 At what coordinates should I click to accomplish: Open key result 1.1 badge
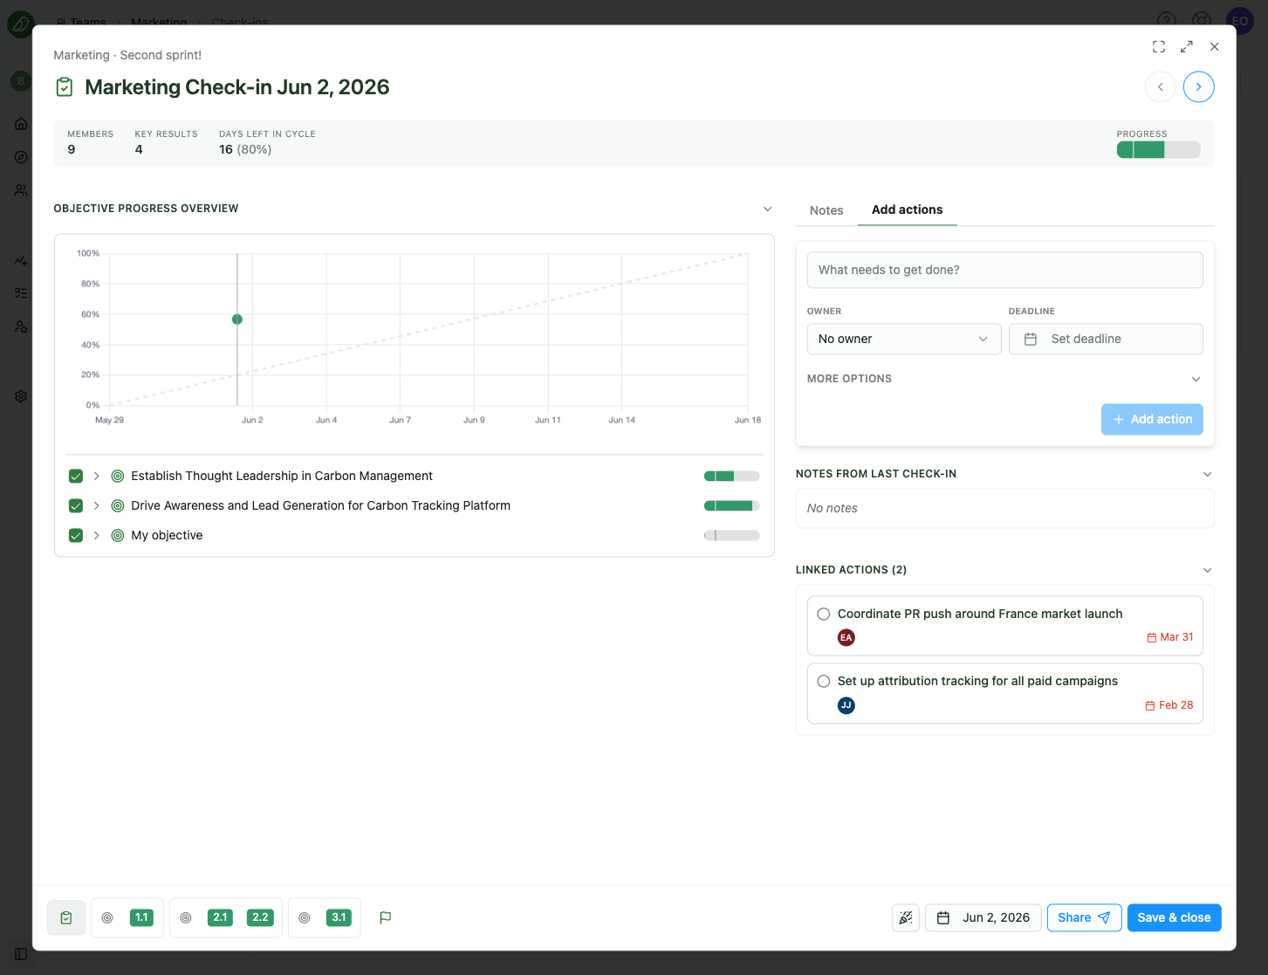pos(141,917)
